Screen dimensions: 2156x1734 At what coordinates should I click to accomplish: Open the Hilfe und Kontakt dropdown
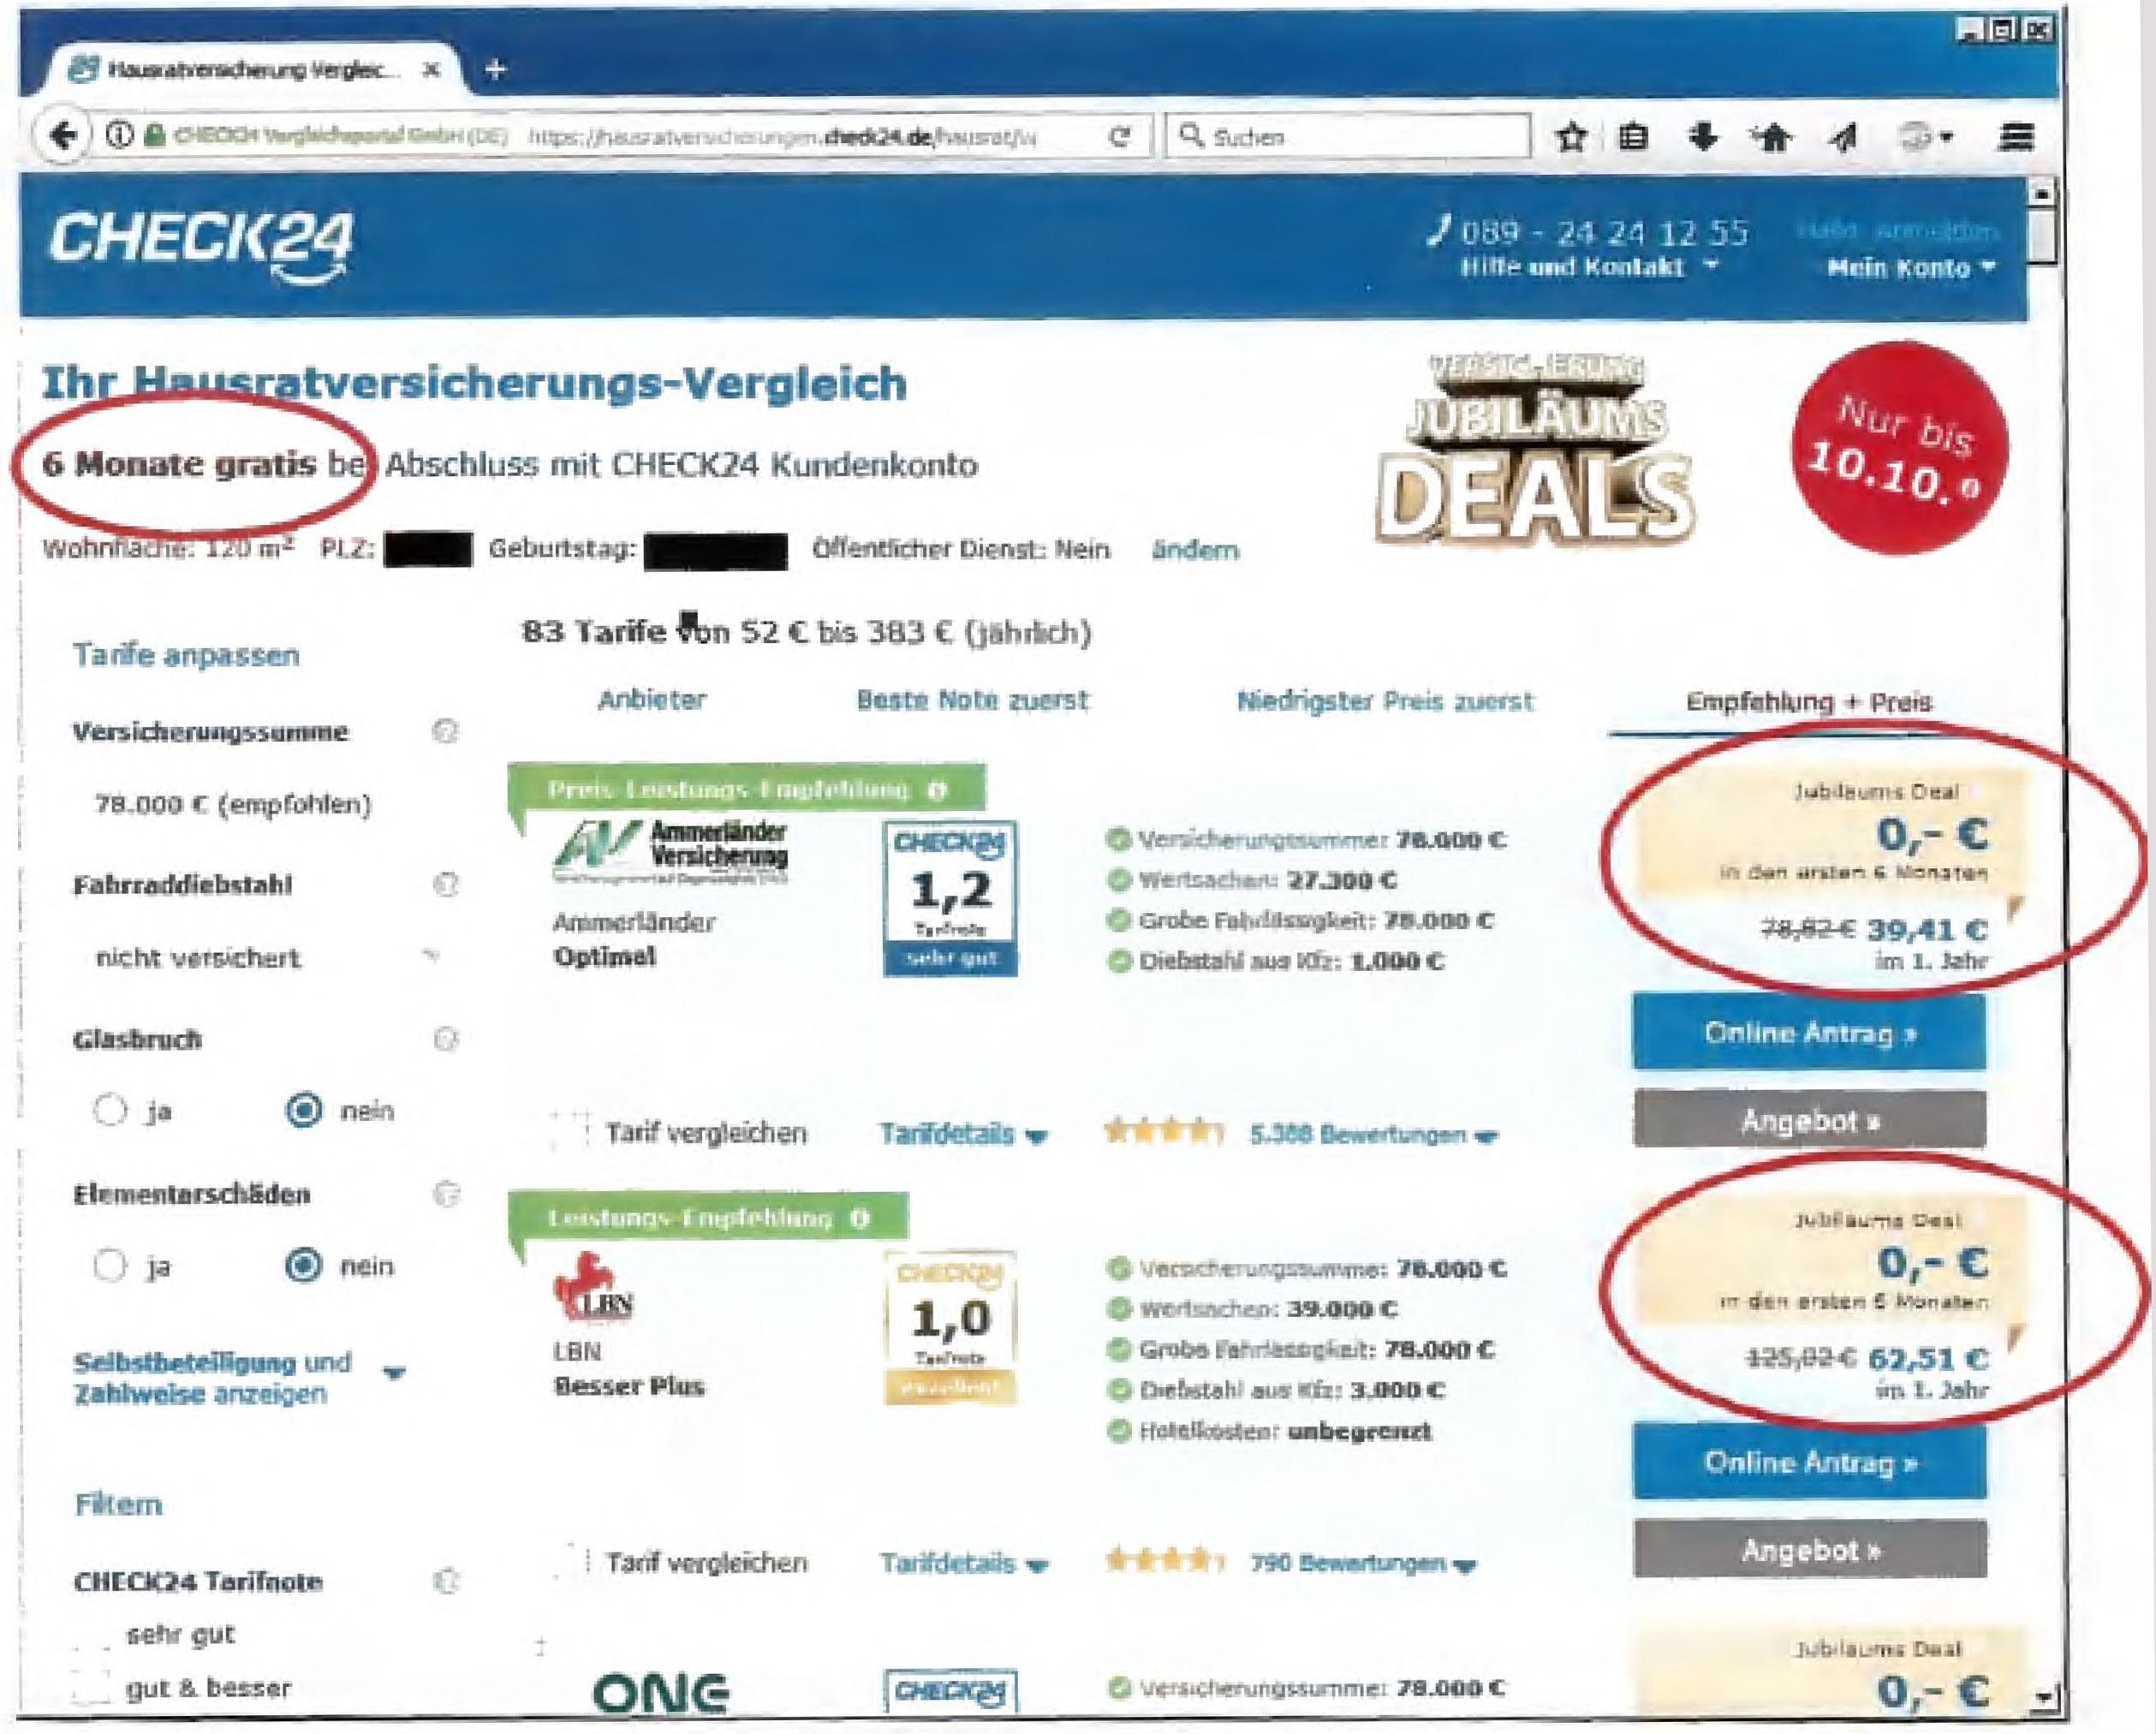point(1589,267)
